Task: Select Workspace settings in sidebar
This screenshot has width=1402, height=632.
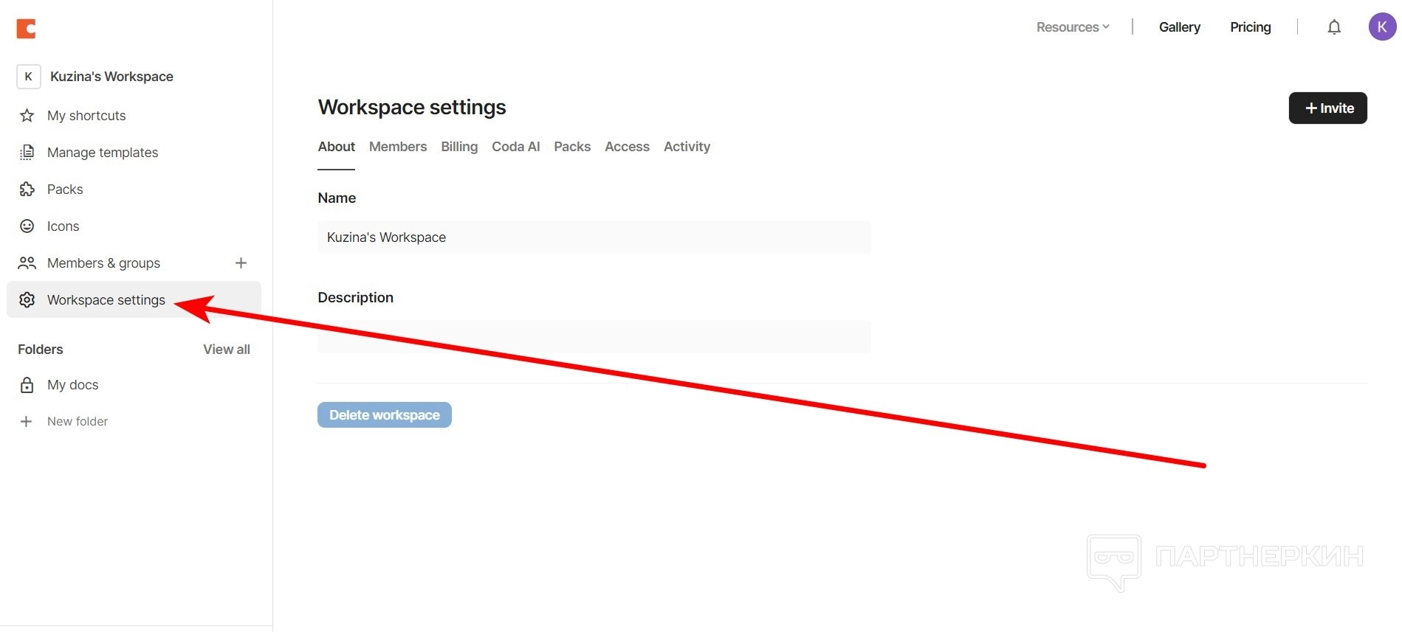Action: 134,300
